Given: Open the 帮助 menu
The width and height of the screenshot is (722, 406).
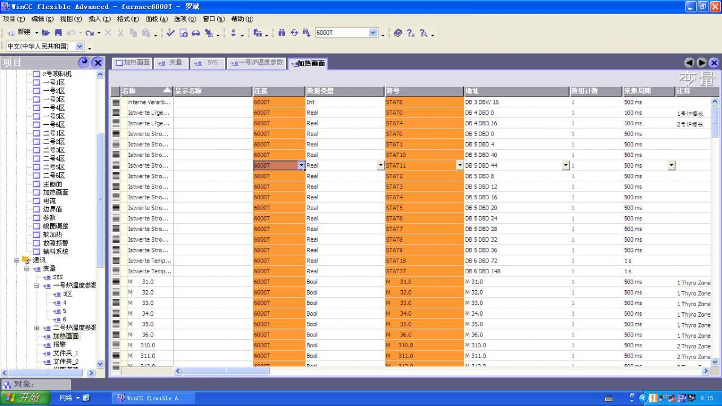Looking at the screenshot, I should coord(242,19).
